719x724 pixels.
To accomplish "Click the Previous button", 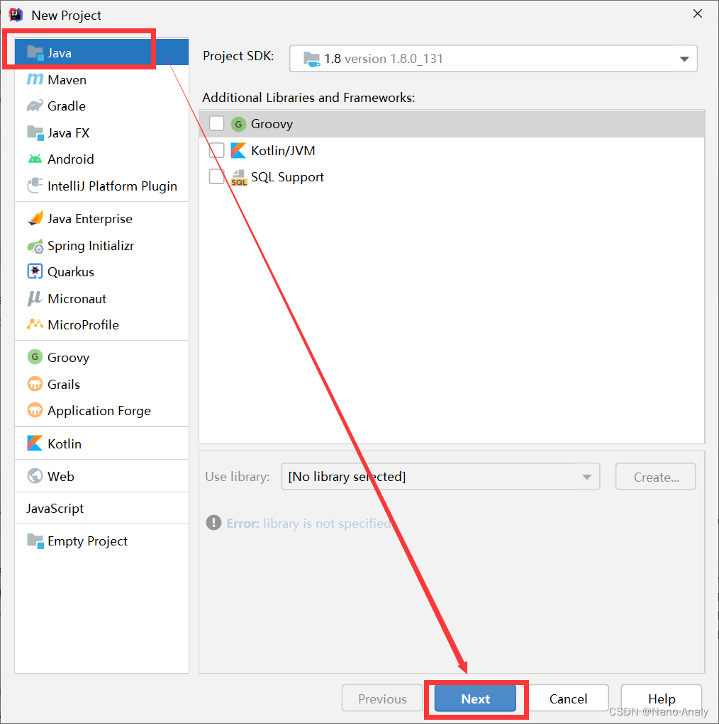I will point(382,698).
